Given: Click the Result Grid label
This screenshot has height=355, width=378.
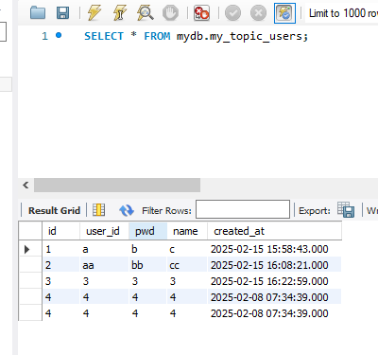Looking at the screenshot, I should [x=54, y=210].
